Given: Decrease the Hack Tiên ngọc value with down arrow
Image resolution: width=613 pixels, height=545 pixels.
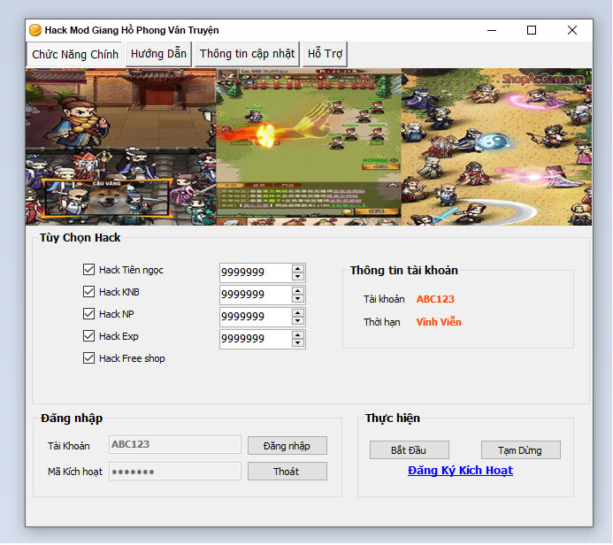Looking at the screenshot, I should (x=298, y=276).
